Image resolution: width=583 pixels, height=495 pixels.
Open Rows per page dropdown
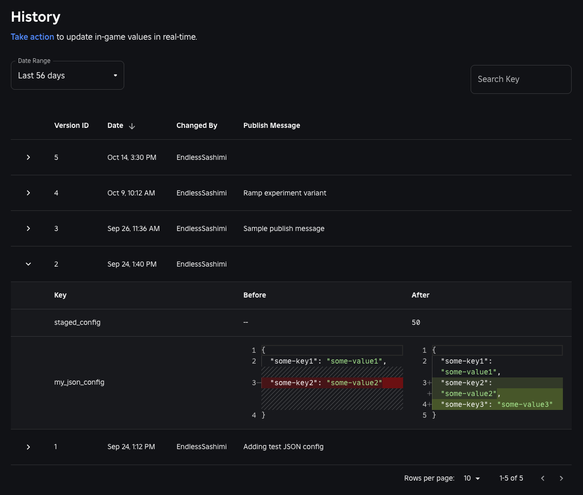472,478
